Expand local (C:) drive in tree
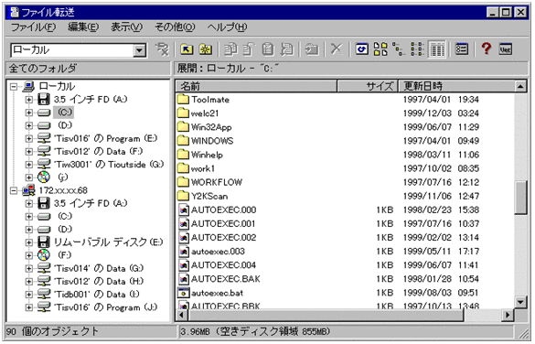The height and width of the screenshot is (344, 535). [x=28, y=113]
